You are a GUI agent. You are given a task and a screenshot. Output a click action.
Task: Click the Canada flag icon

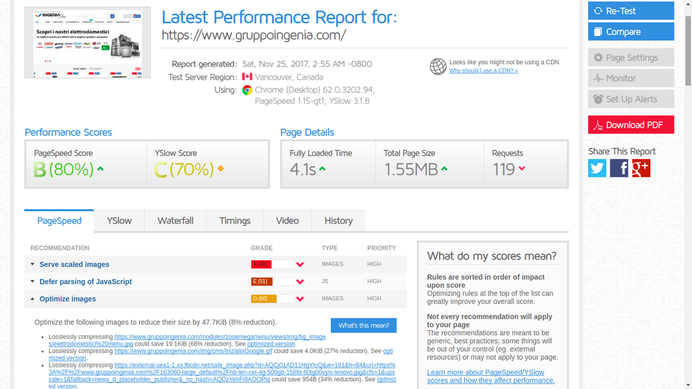coord(247,77)
